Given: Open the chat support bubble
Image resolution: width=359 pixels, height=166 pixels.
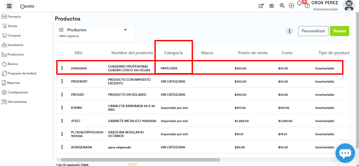Looking at the screenshot, I should tap(345, 153).
